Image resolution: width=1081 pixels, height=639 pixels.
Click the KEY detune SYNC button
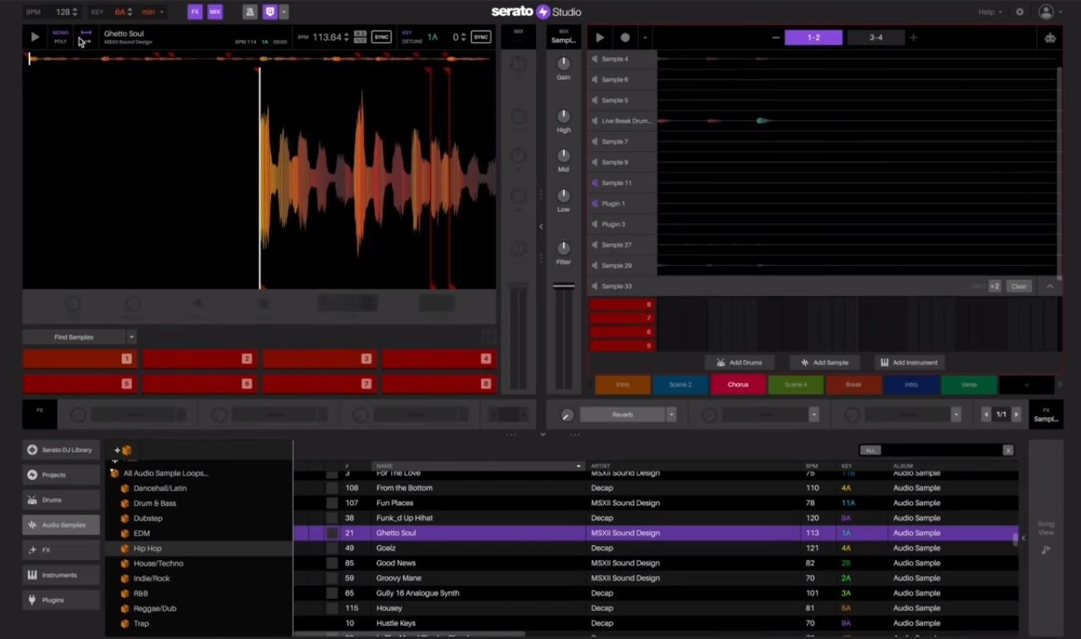click(481, 37)
